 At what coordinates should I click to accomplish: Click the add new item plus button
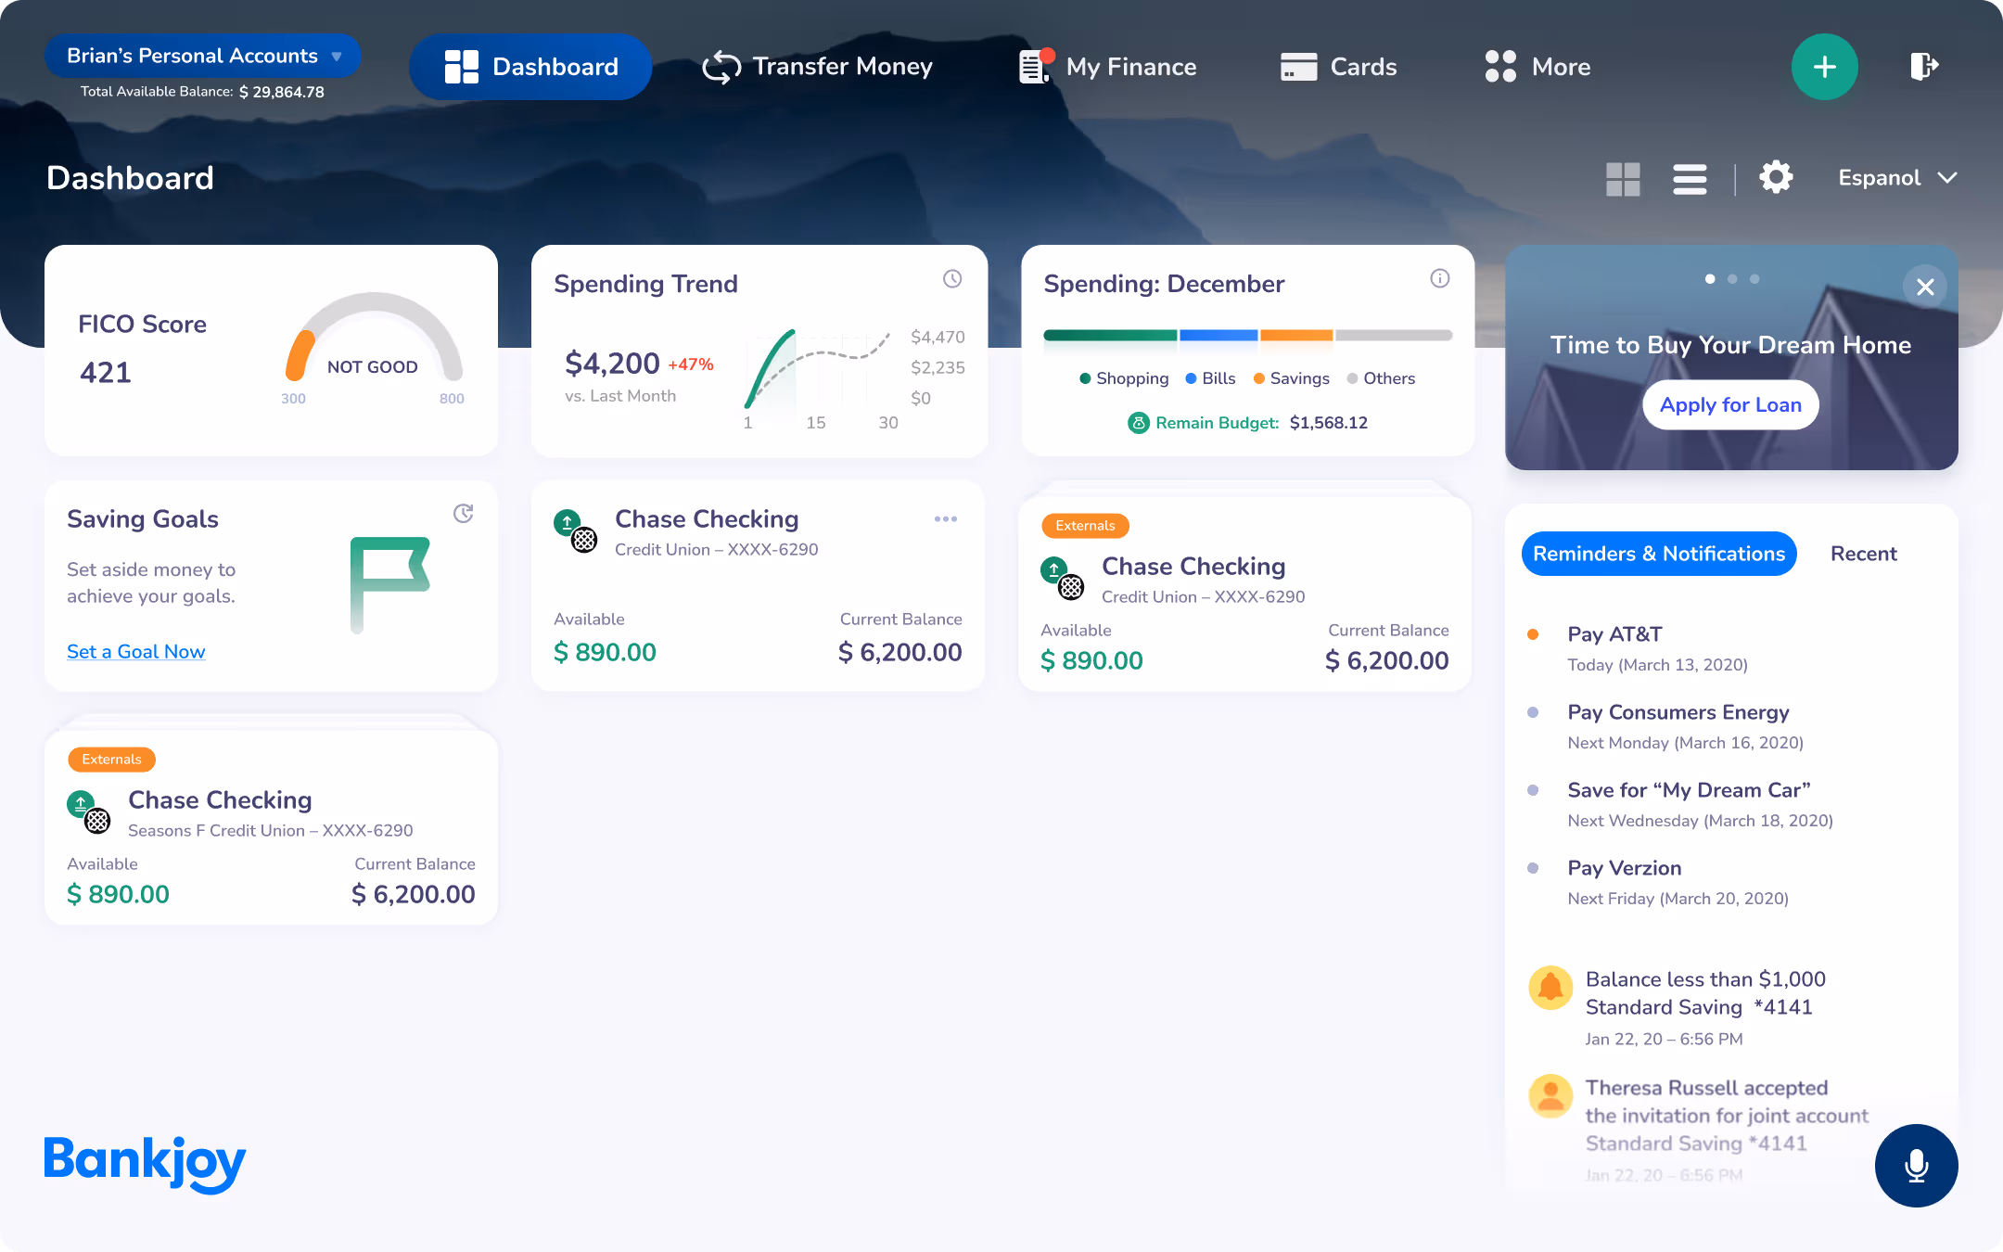point(1824,66)
